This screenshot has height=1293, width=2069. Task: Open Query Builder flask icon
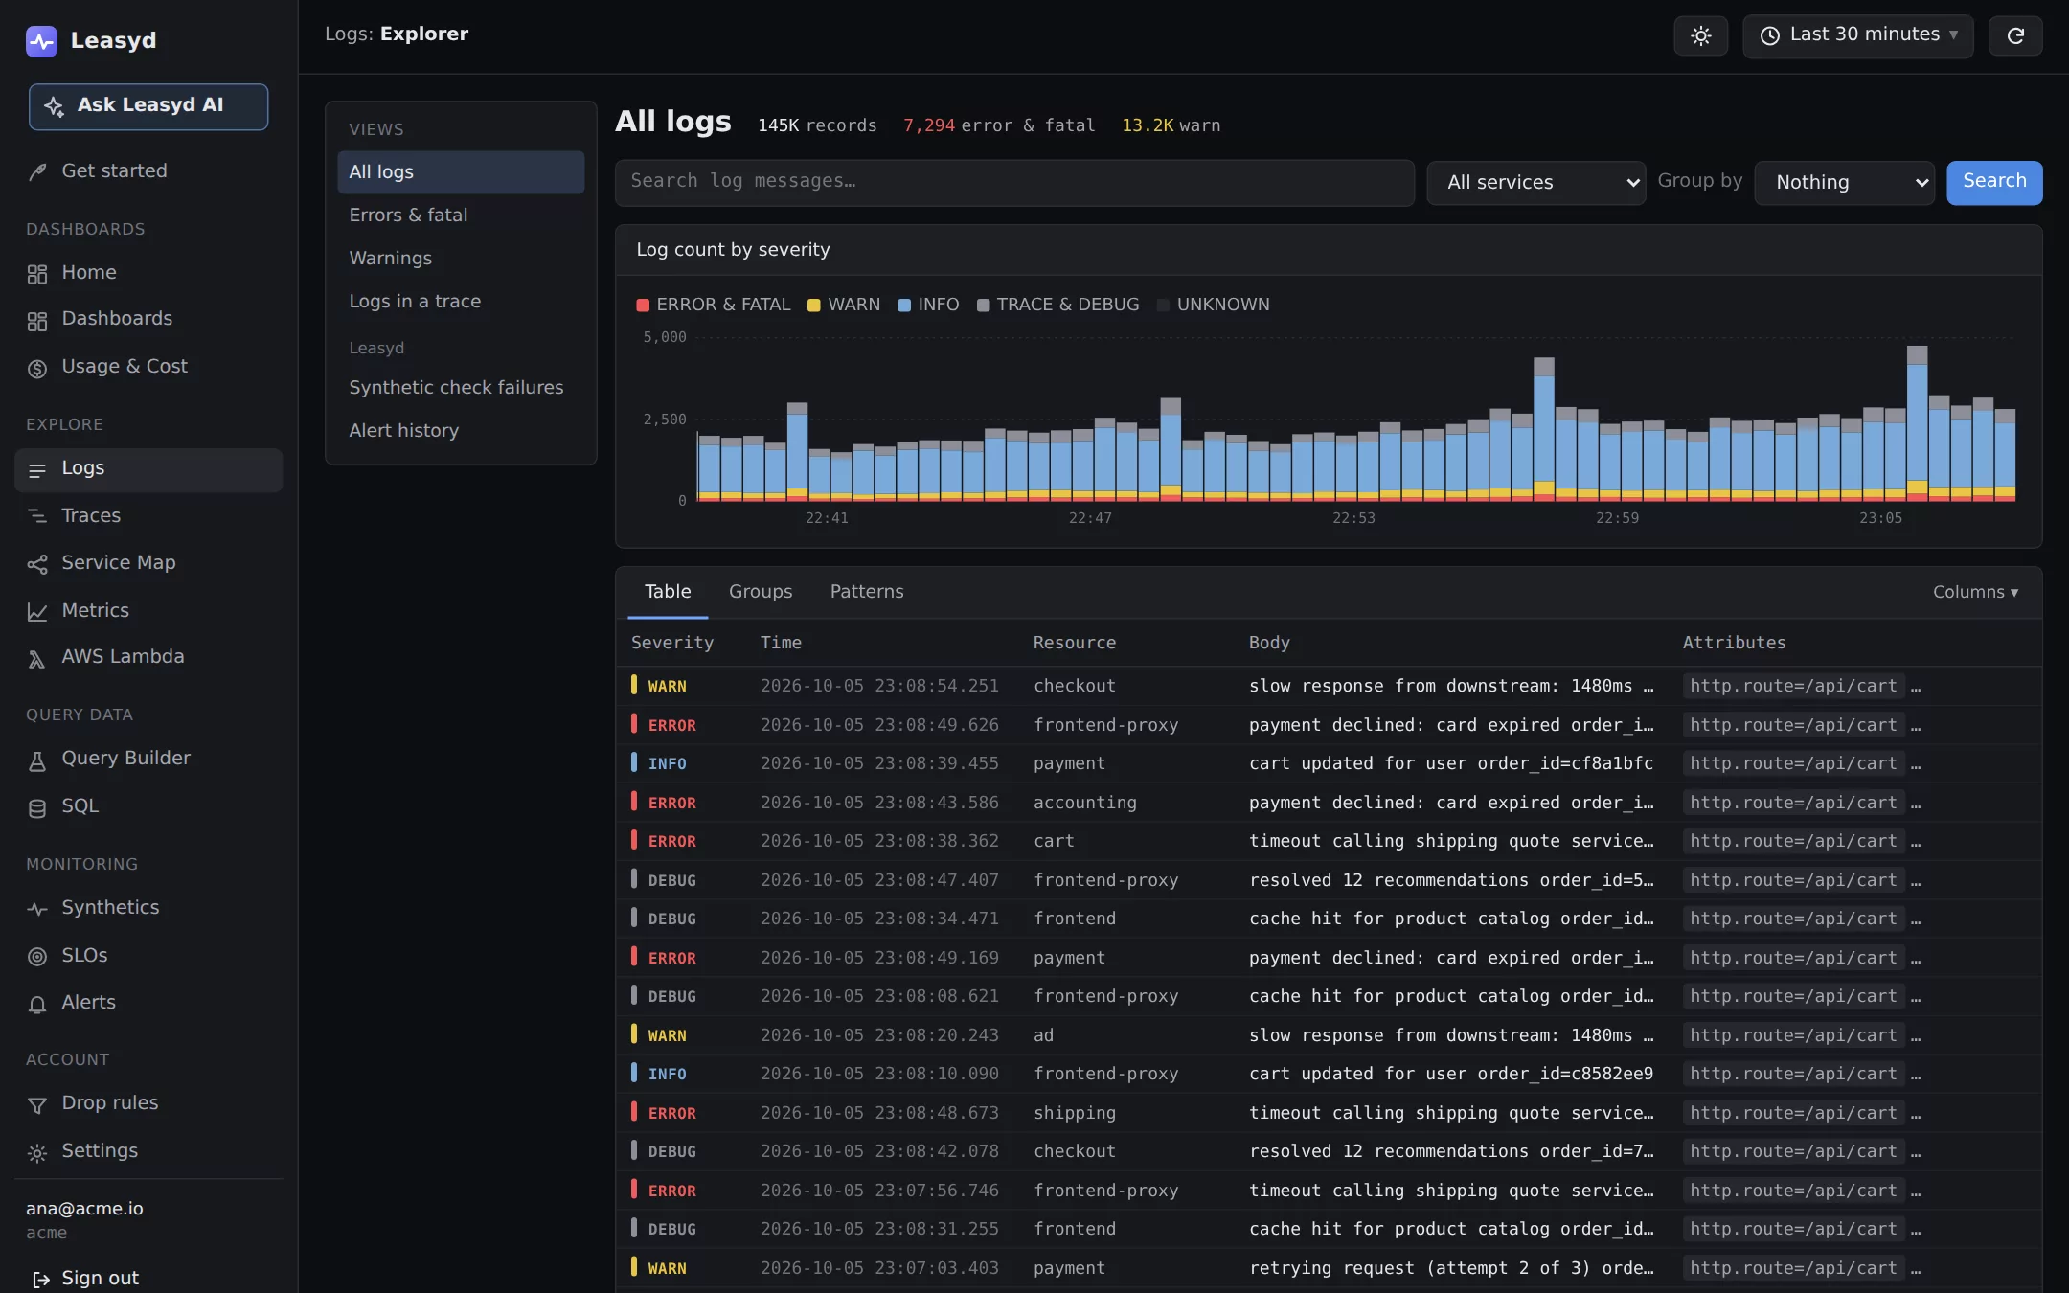point(37,760)
